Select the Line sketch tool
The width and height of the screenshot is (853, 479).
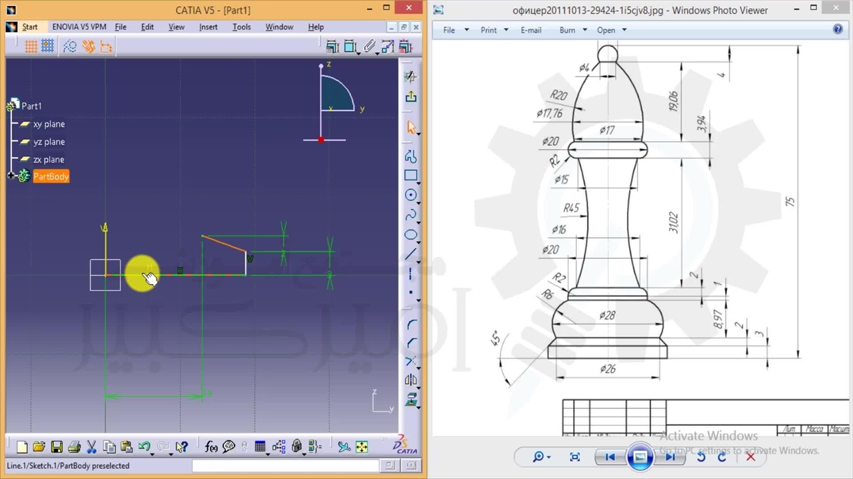[x=411, y=253]
